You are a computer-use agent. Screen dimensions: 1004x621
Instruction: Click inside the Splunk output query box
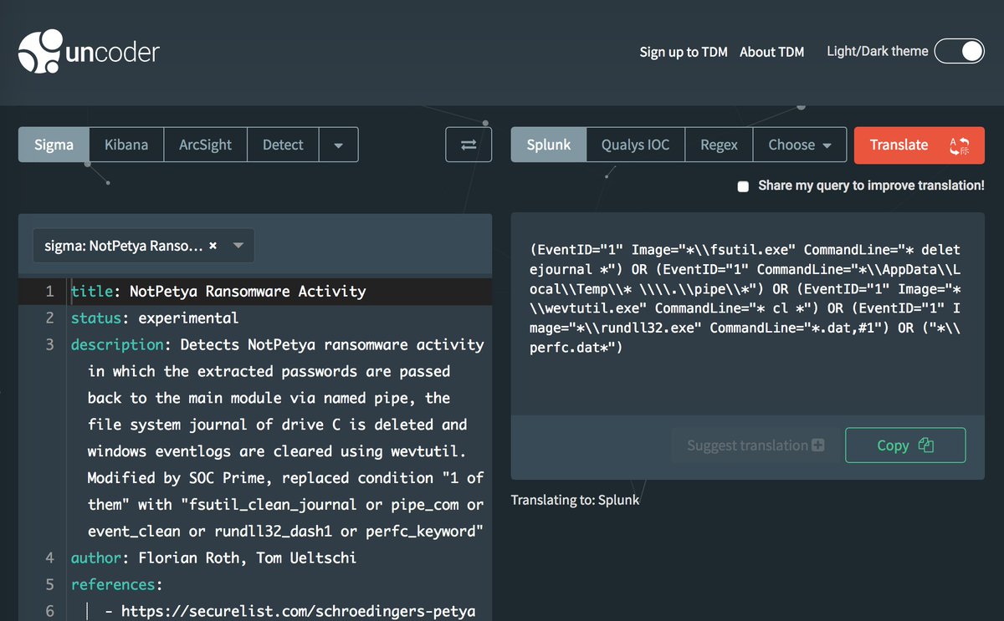pos(747,313)
